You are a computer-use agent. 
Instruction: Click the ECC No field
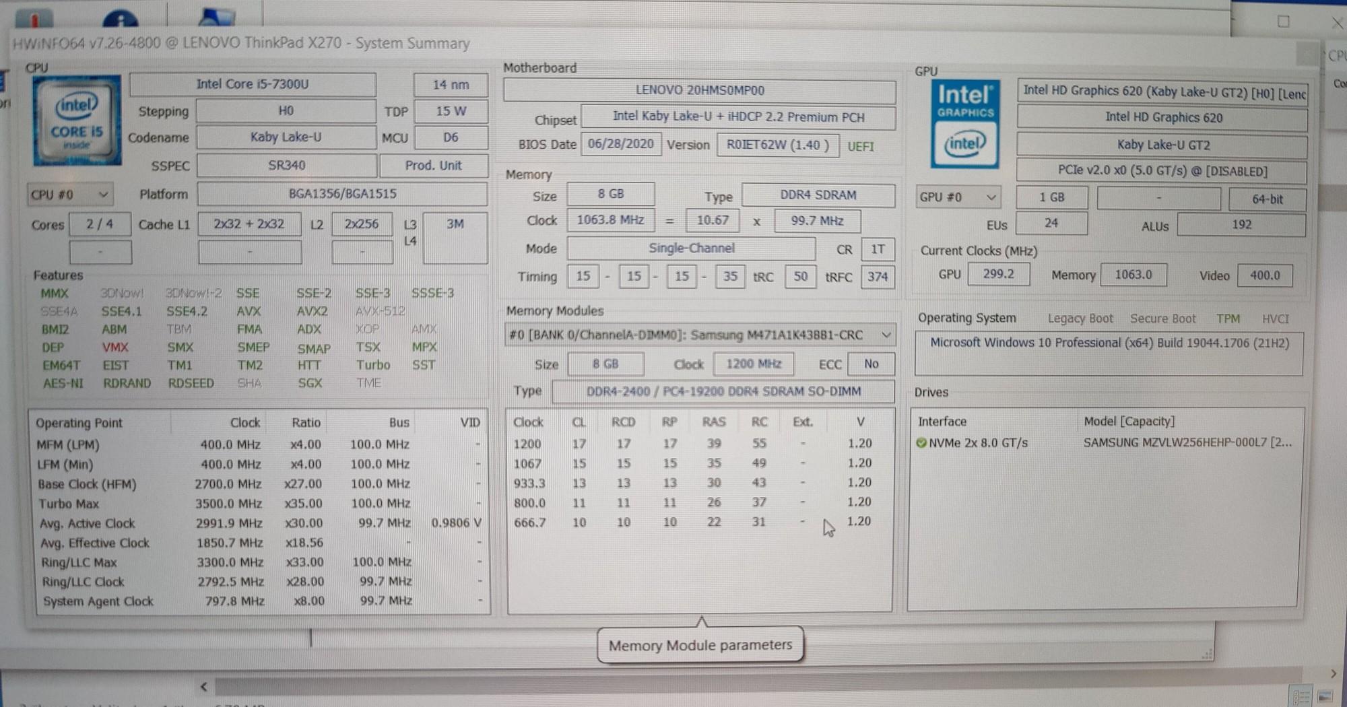[x=872, y=364]
